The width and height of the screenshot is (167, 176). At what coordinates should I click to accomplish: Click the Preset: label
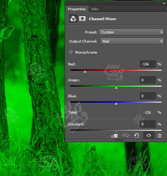click(91, 32)
